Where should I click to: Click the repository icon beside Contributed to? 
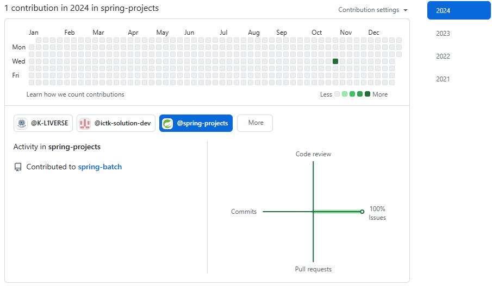pos(18,167)
